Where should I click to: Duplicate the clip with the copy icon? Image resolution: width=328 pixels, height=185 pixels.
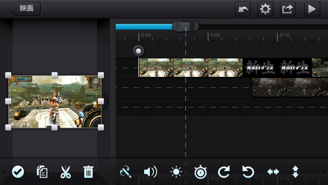[42, 172]
